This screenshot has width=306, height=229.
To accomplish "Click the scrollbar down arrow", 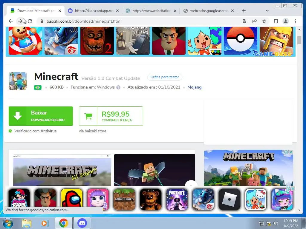I will (299, 210).
